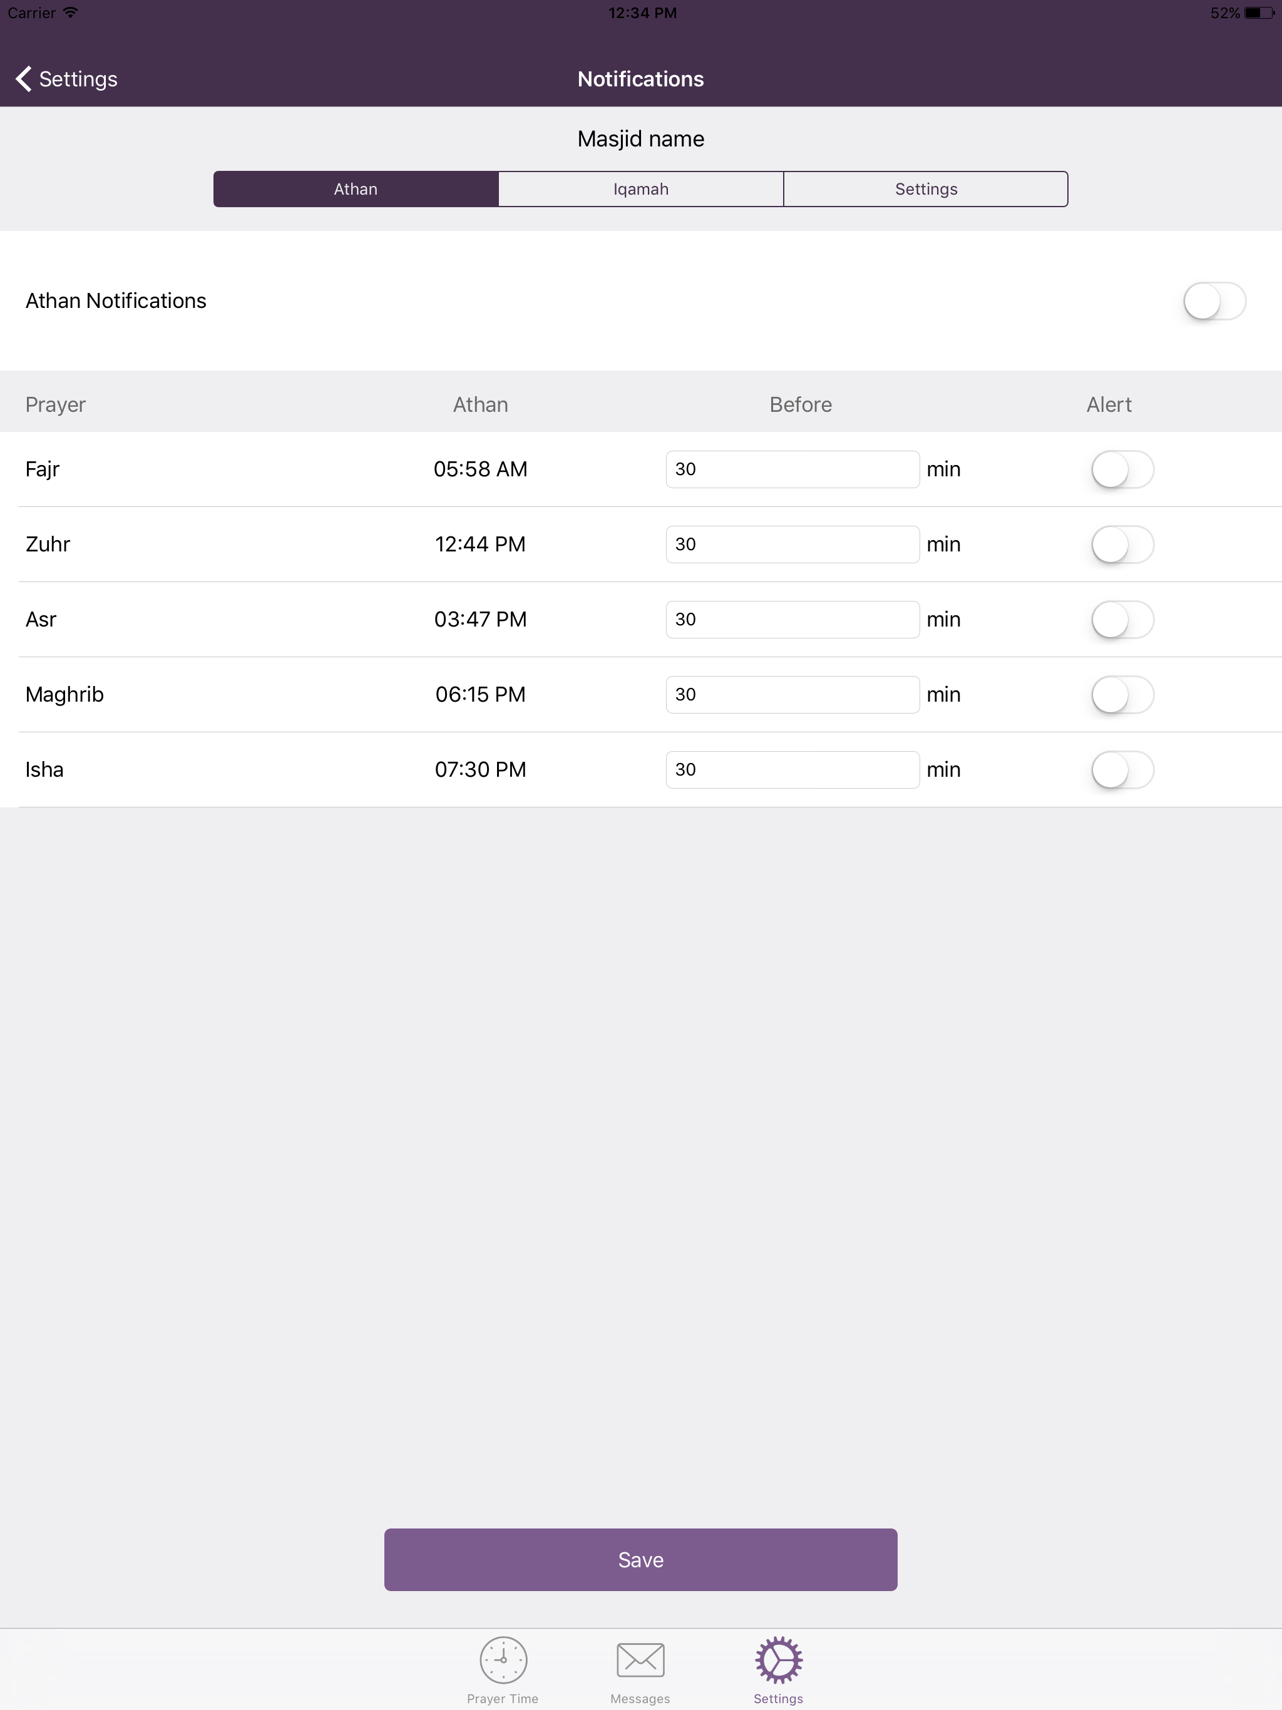Screen dimensions: 1282x1710
Task: Tap the Isha minutes-before field
Action: 792,769
